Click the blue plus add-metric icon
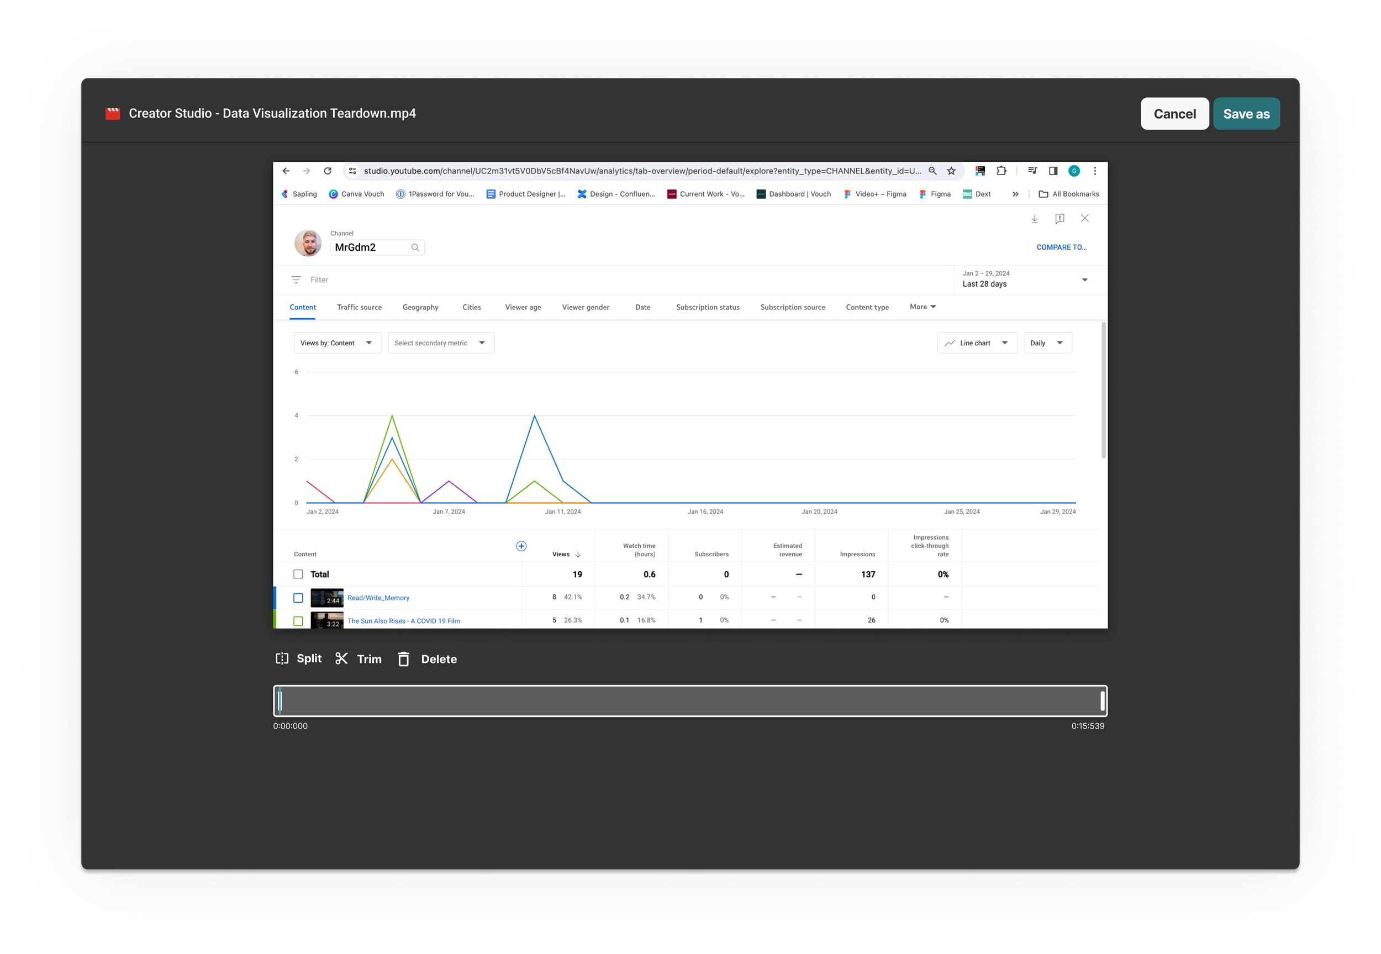The height and width of the screenshot is (954, 1381). [x=521, y=546]
